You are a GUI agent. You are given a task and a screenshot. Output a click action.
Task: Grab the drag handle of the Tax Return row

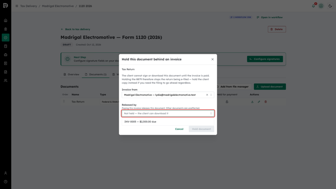coord(64,102)
